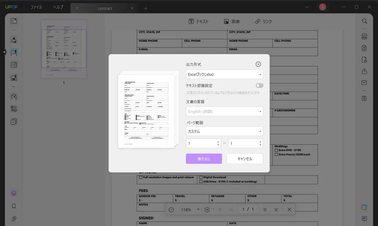Open the Search magnifier icon
Viewport: 378px width, 226px height.
[364, 21]
